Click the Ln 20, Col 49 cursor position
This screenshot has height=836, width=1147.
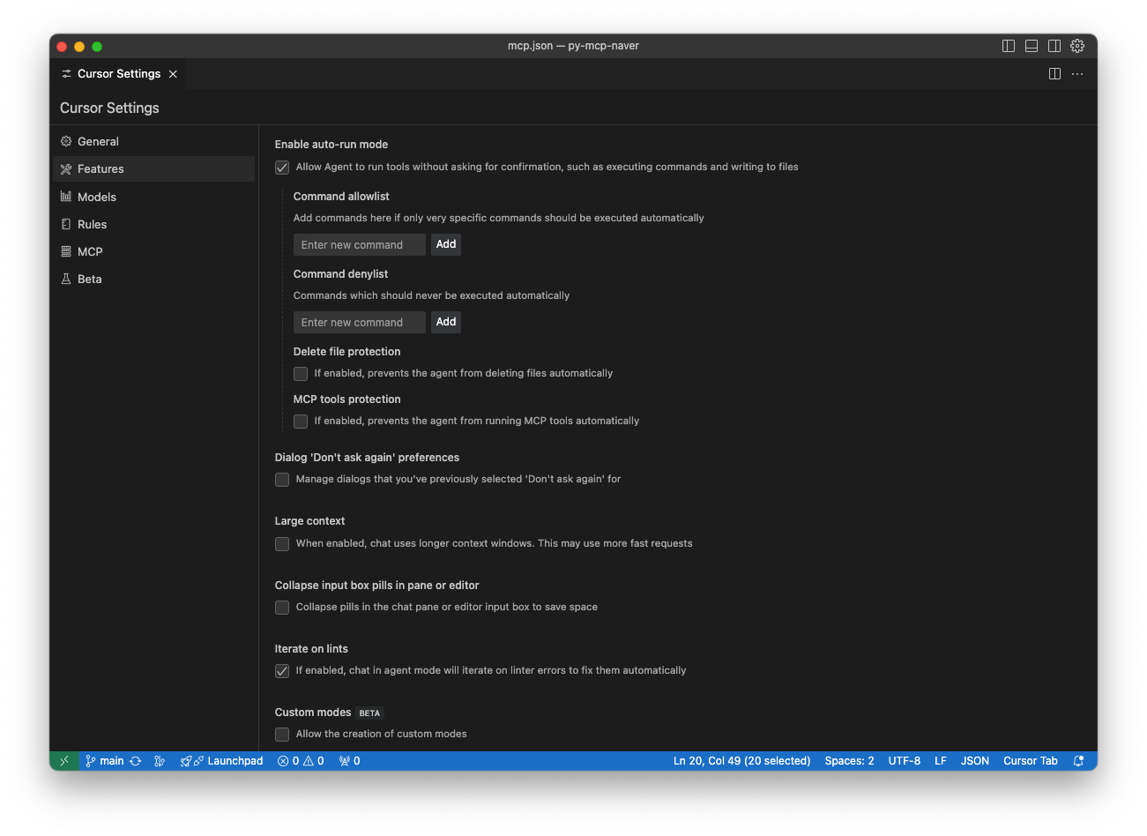click(741, 761)
